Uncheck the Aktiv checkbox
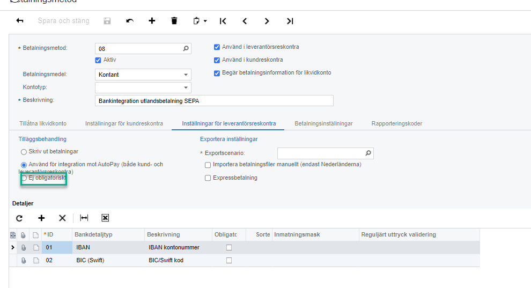This screenshot has width=531, height=288. (98, 60)
